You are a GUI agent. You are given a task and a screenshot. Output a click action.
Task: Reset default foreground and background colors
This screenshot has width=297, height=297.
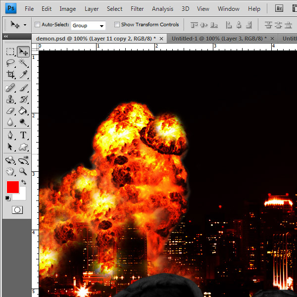[x=8, y=198]
